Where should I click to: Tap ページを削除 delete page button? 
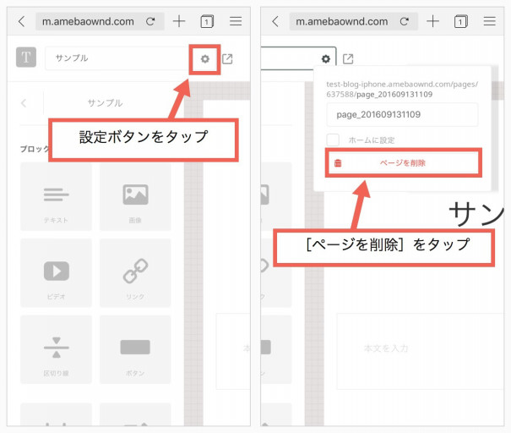pyautogui.click(x=403, y=163)
